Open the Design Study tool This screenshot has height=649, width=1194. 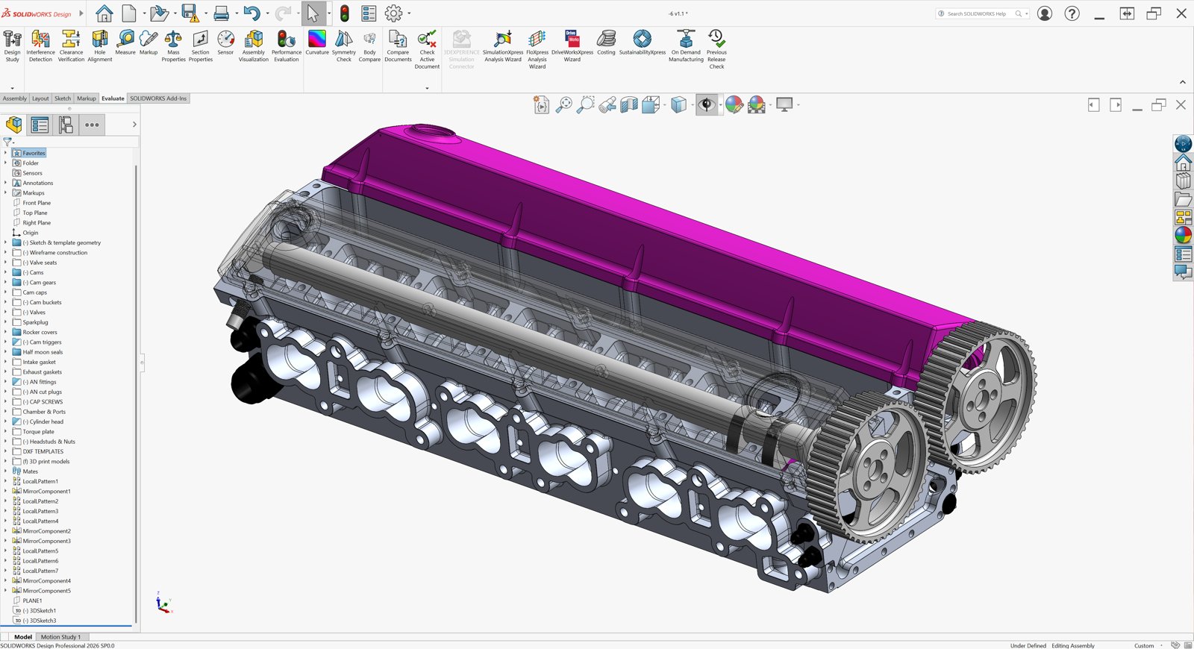coord(13,46)
